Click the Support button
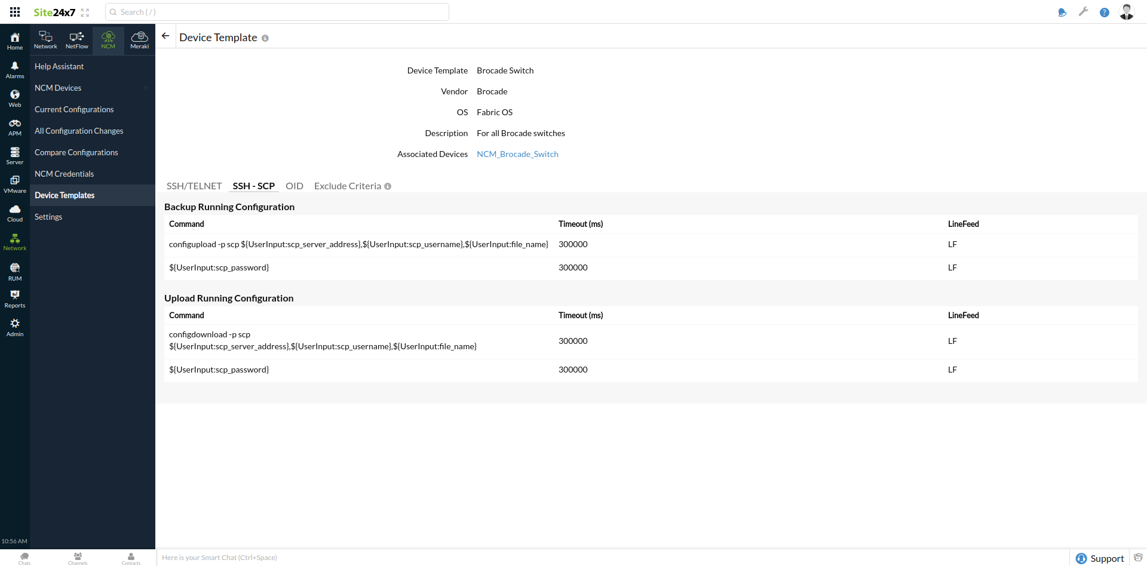 tap(1099, 558)
